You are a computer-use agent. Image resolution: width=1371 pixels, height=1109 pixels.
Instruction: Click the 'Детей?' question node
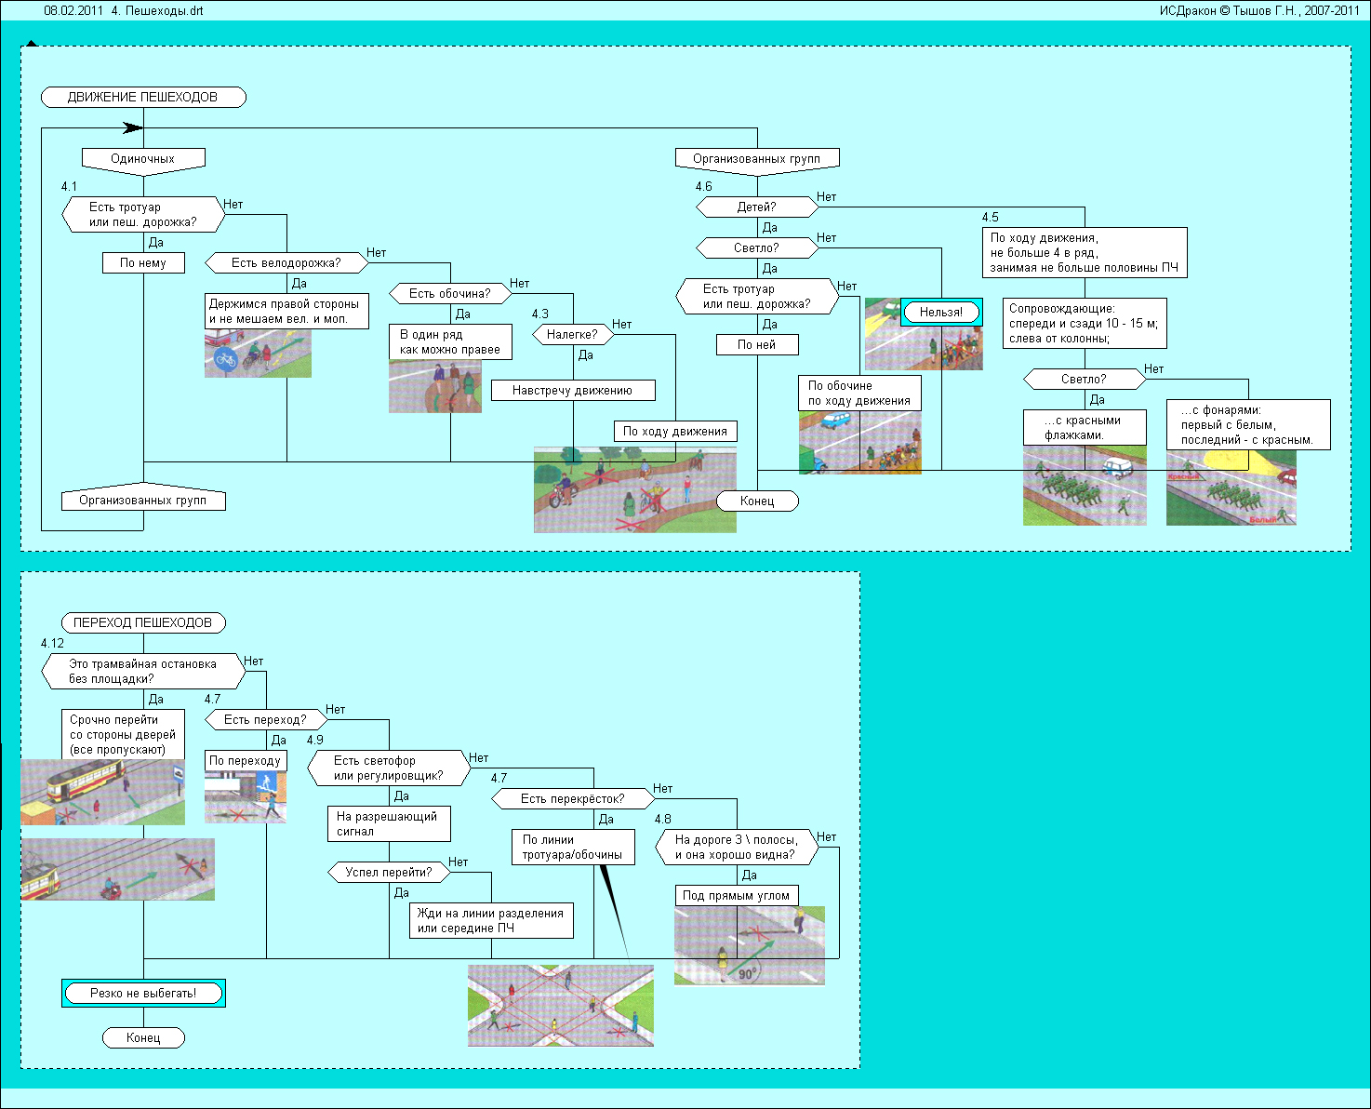click(x=756, y=207)
